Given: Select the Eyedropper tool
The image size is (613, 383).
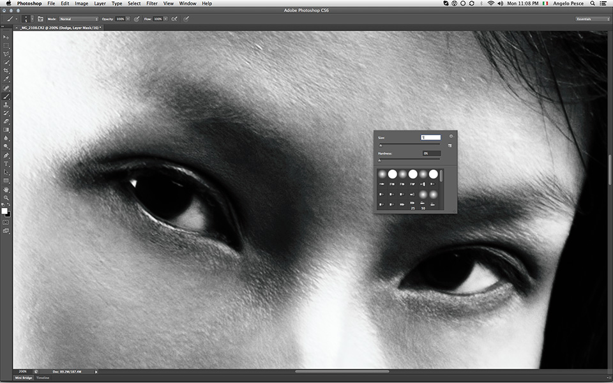Looking at the screenshot, I should (x=6, y=79).
